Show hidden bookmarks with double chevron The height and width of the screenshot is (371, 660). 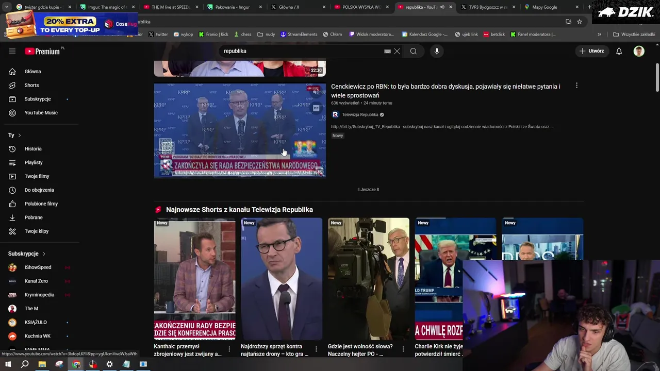pyautogui.click(x=599, y=35)
